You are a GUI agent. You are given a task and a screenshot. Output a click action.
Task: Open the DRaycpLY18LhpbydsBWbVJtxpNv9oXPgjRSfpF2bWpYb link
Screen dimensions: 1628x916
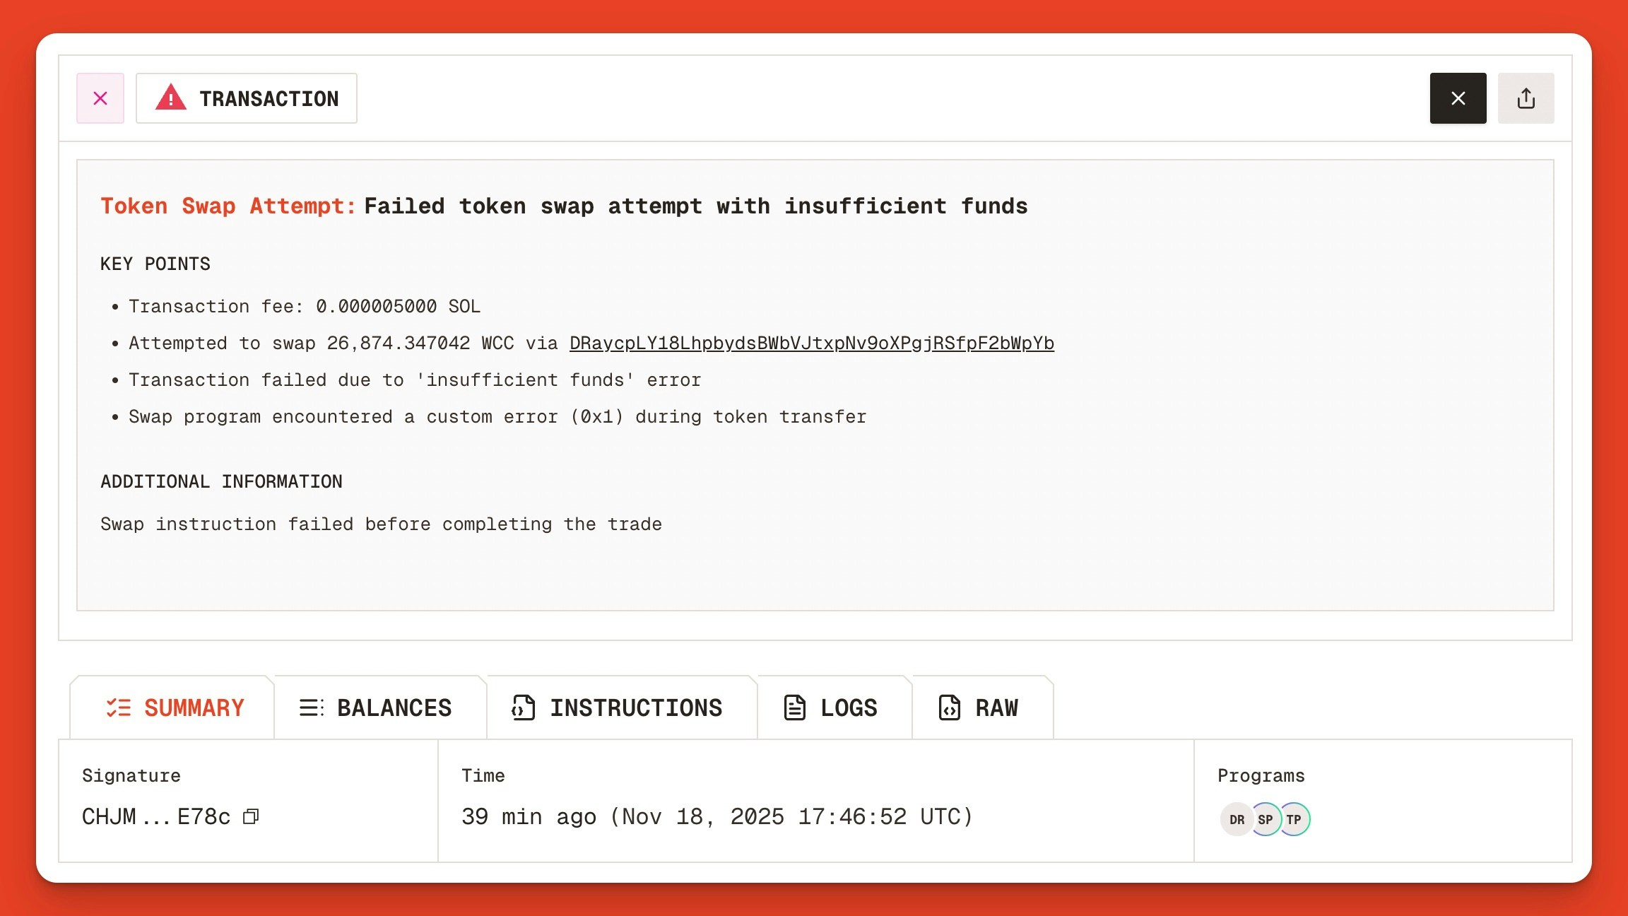pos(811,343)
